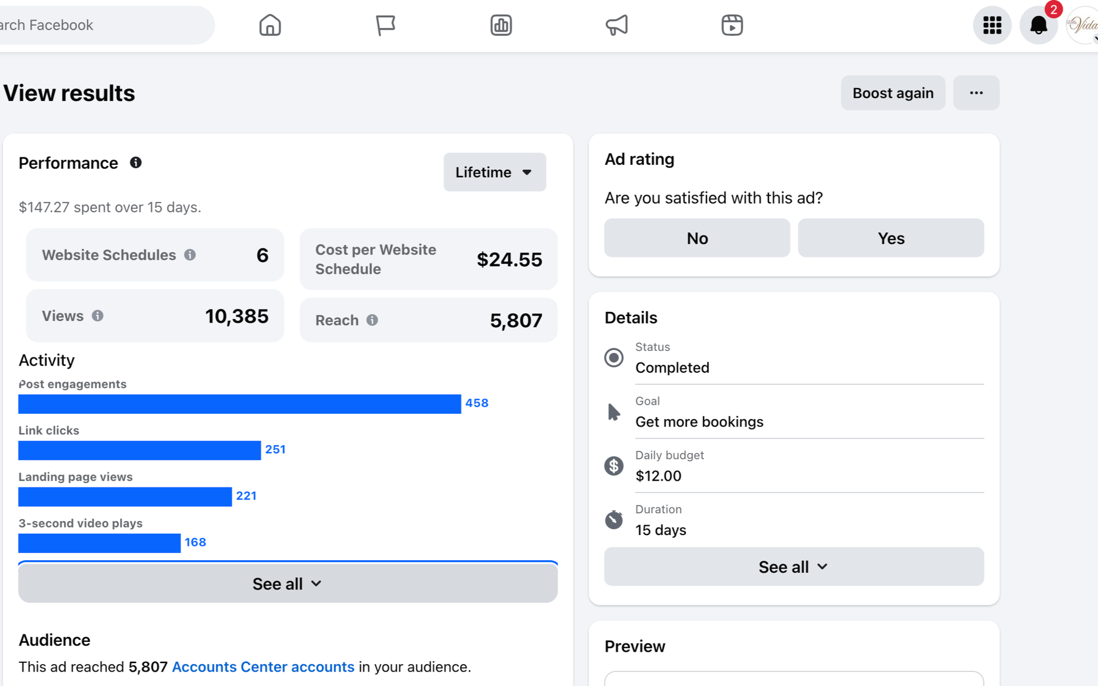This screenshot has width=1098, height=686.
Task: Click the "View results" page heading
Action: (x=69, y=93)
